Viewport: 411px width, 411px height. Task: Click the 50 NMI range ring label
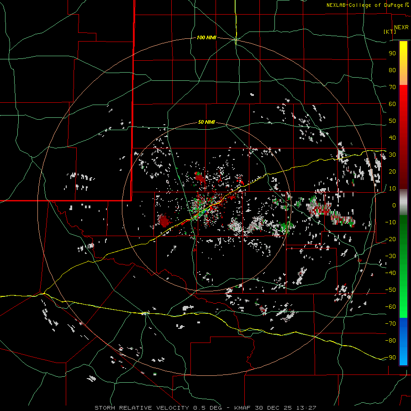pos(206,122)
